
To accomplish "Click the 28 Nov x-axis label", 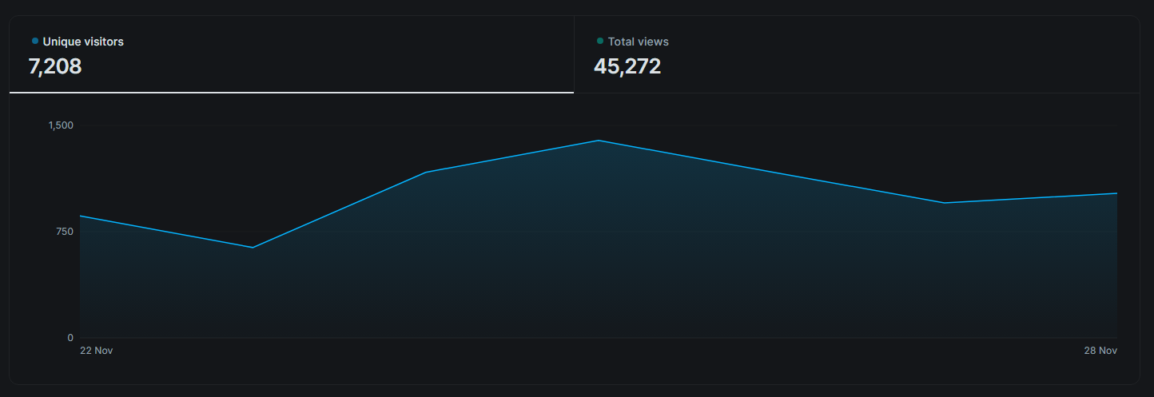I will [x=1101, y=351].
